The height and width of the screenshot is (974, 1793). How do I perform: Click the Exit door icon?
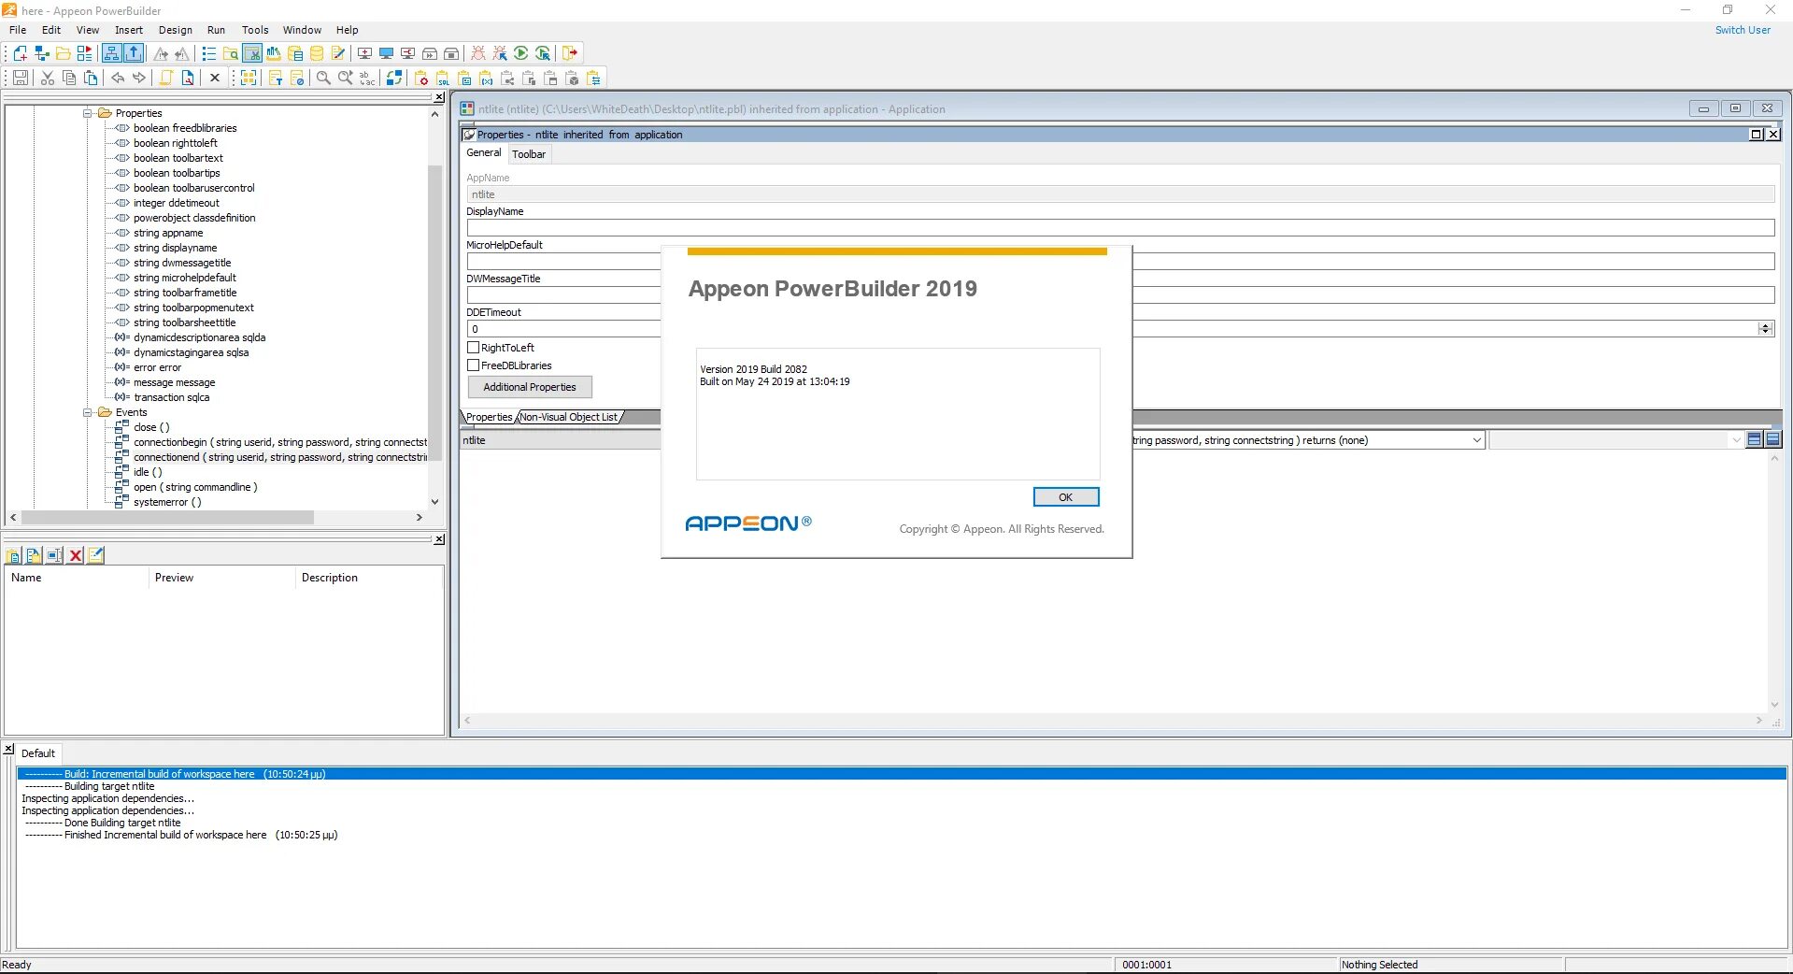(570, 53)
